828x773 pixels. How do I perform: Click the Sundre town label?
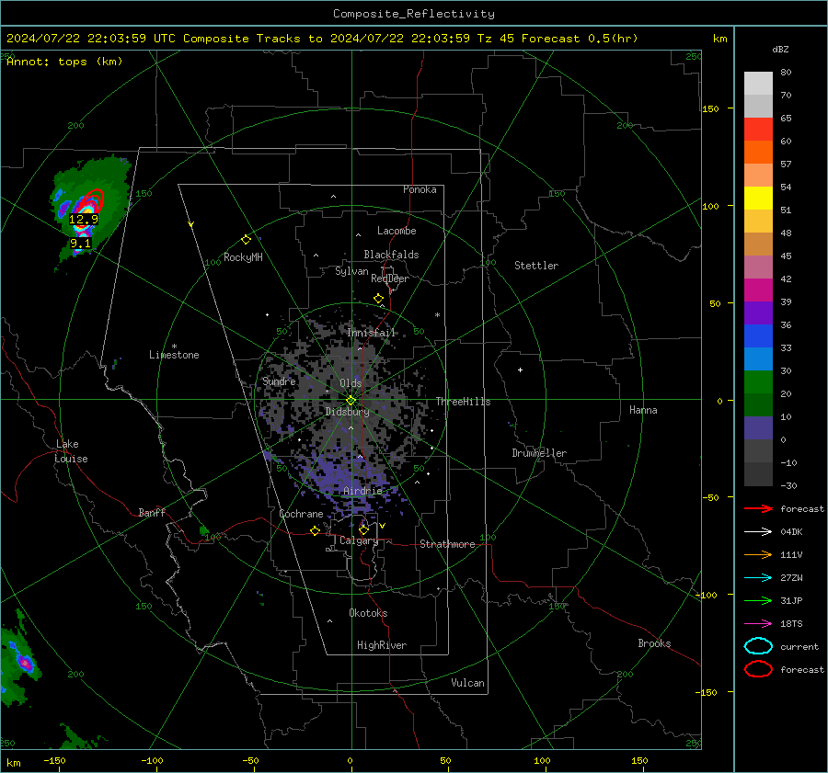[x=279, y=381]
